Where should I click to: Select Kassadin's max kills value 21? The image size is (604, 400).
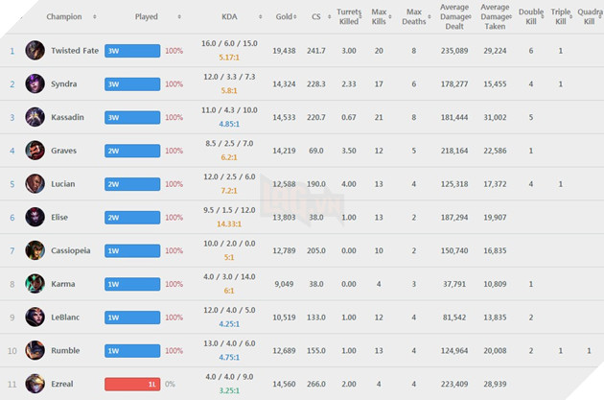pos(379,117)
